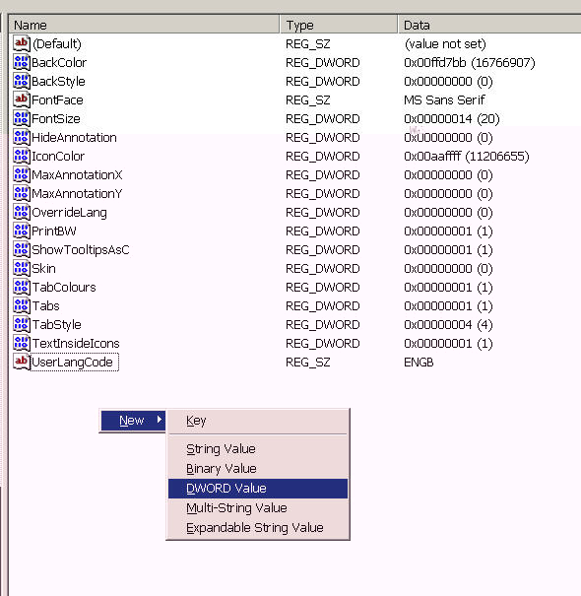
Task: Select the FontFace string icon
Action: [22, 99]
